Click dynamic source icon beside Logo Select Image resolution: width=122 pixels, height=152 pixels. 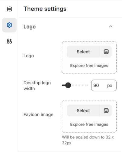(x=106, y=52)
